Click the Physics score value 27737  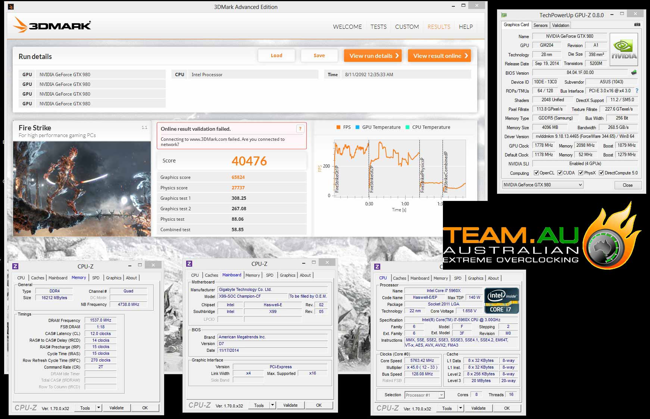point(238,188)
